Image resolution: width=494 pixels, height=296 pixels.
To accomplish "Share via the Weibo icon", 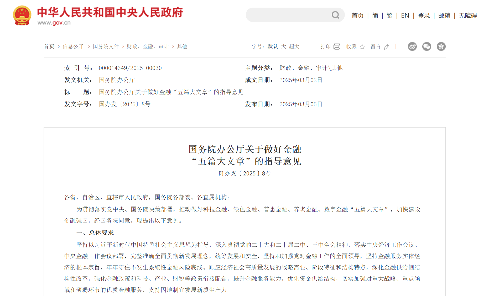I will click(x=412, y=46).
